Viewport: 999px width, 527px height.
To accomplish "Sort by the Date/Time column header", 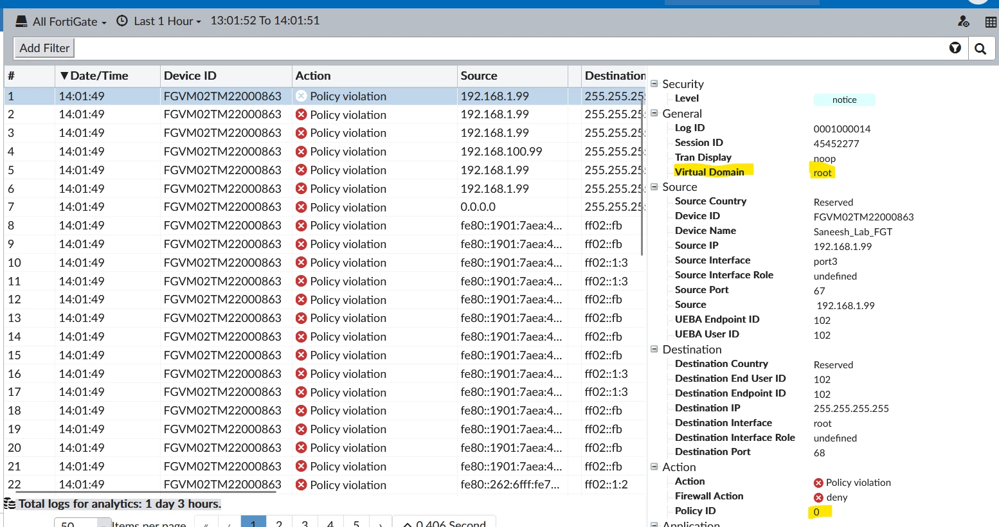I will [107, 76].
